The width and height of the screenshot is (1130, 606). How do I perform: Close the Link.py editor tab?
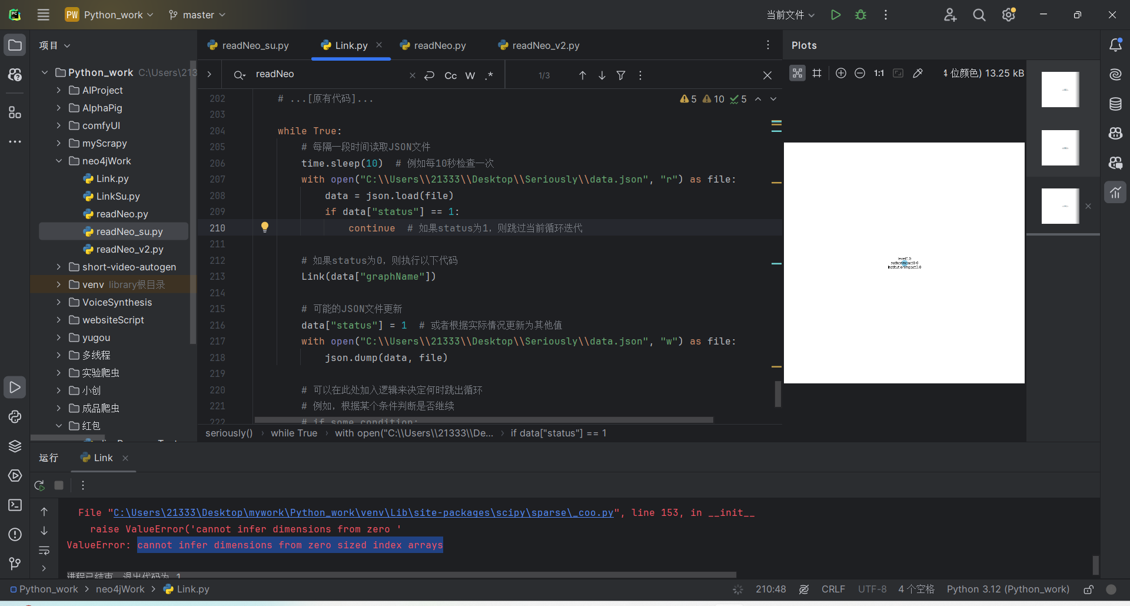[x=379, y=45]
